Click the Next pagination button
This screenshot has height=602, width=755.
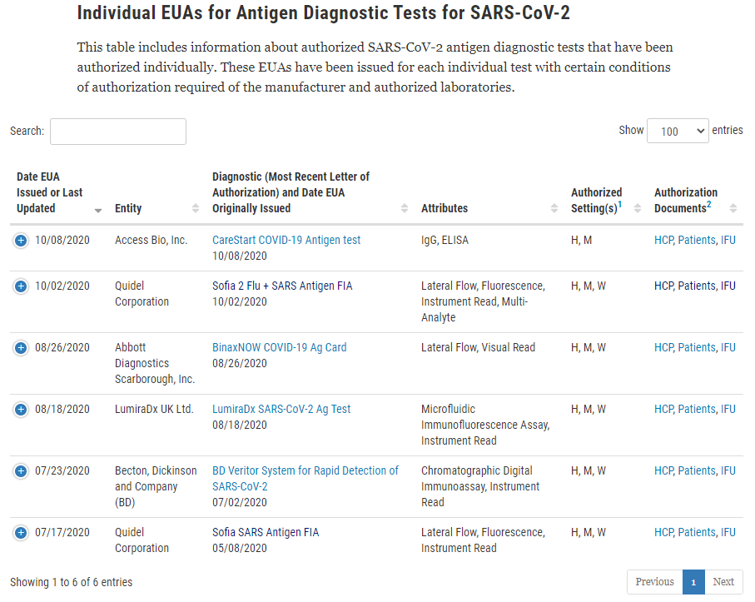pyautogui.click(x=723, y=582)
